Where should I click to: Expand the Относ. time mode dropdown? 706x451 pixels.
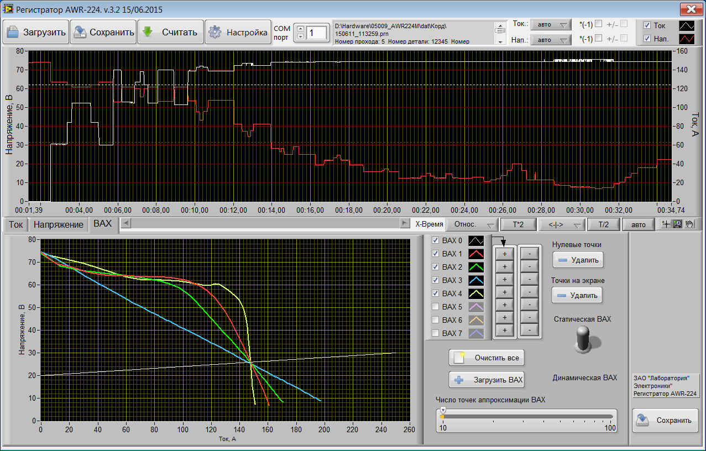pyautogui.click(x=472, y=225)
